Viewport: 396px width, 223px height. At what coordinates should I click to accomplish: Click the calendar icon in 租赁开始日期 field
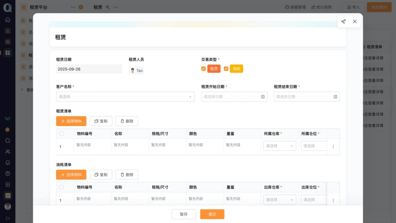point(263,97)
